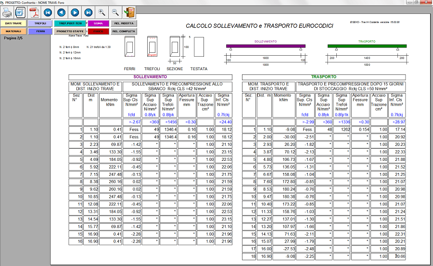Image resolution: width=433 pixels, height=266 pixels.
Task: Click moment 184.05 in lifting row 5
Action: click(115, 159)
